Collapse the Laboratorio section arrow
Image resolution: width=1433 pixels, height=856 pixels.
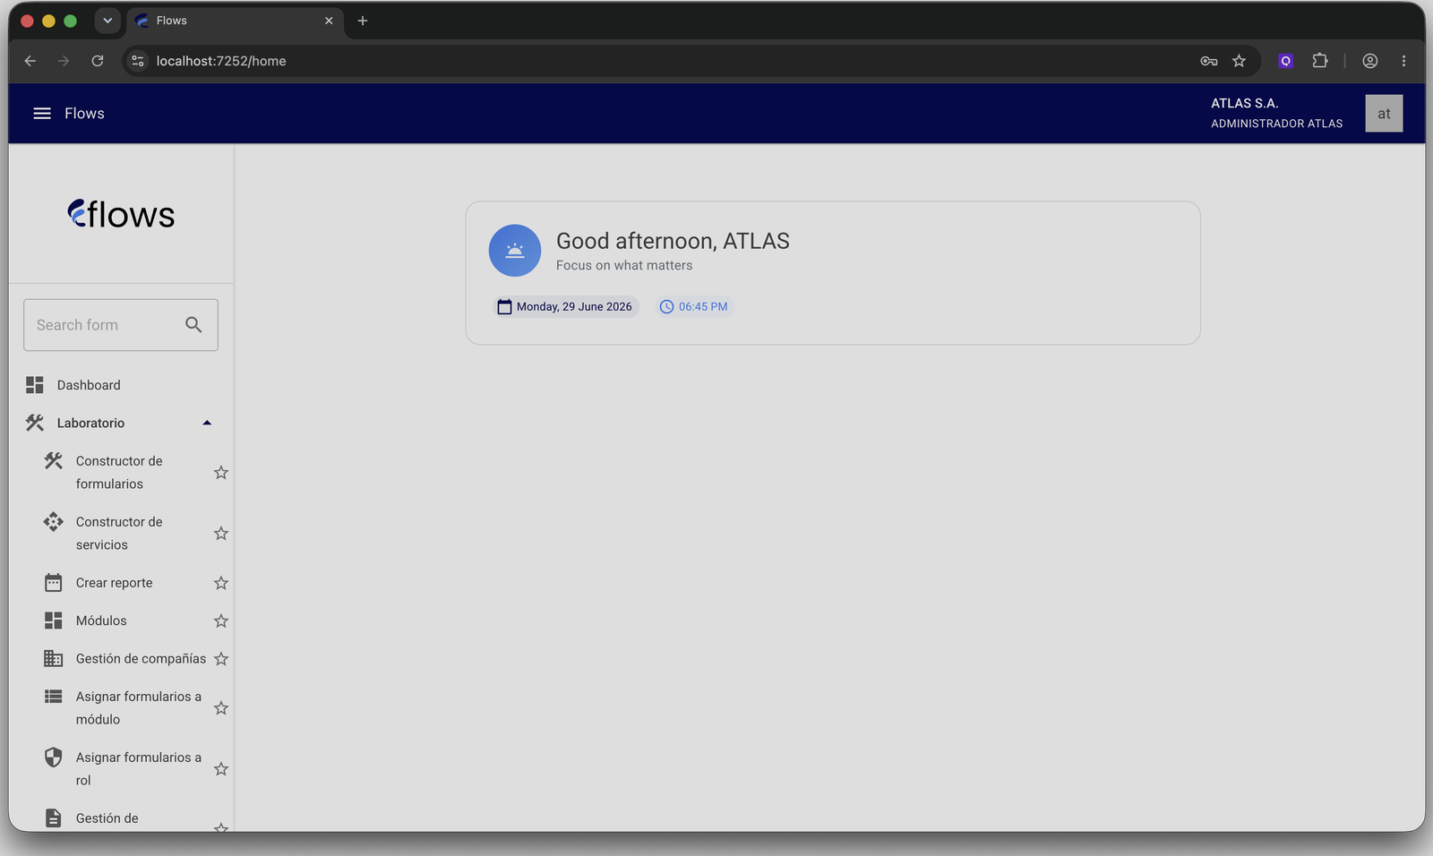pyautogui.click(x=207, y=423)
